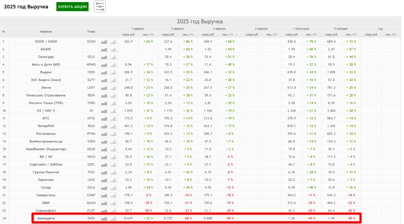Viewport: 404px width, 224px height.
Task: Open the bar chart for Селигдар row
Action: [113, 56]
